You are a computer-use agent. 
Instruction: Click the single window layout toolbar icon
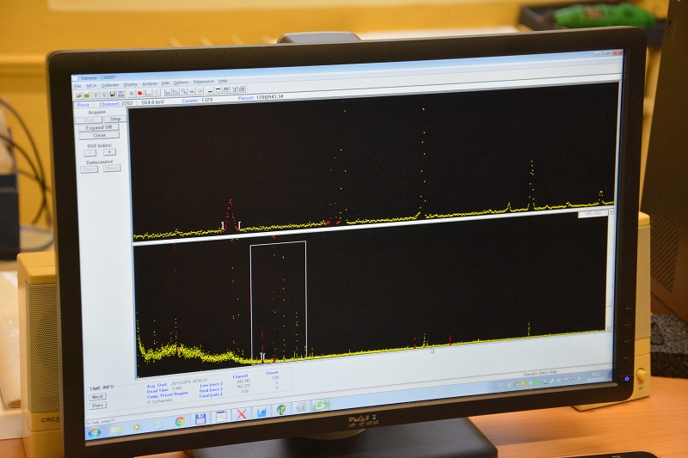pos(218,90)
